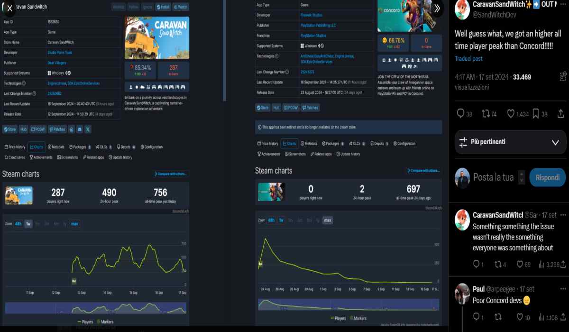
Task: Expand the "Più pertinenti" sort dropdown
Action: click(x=556, y=142)
